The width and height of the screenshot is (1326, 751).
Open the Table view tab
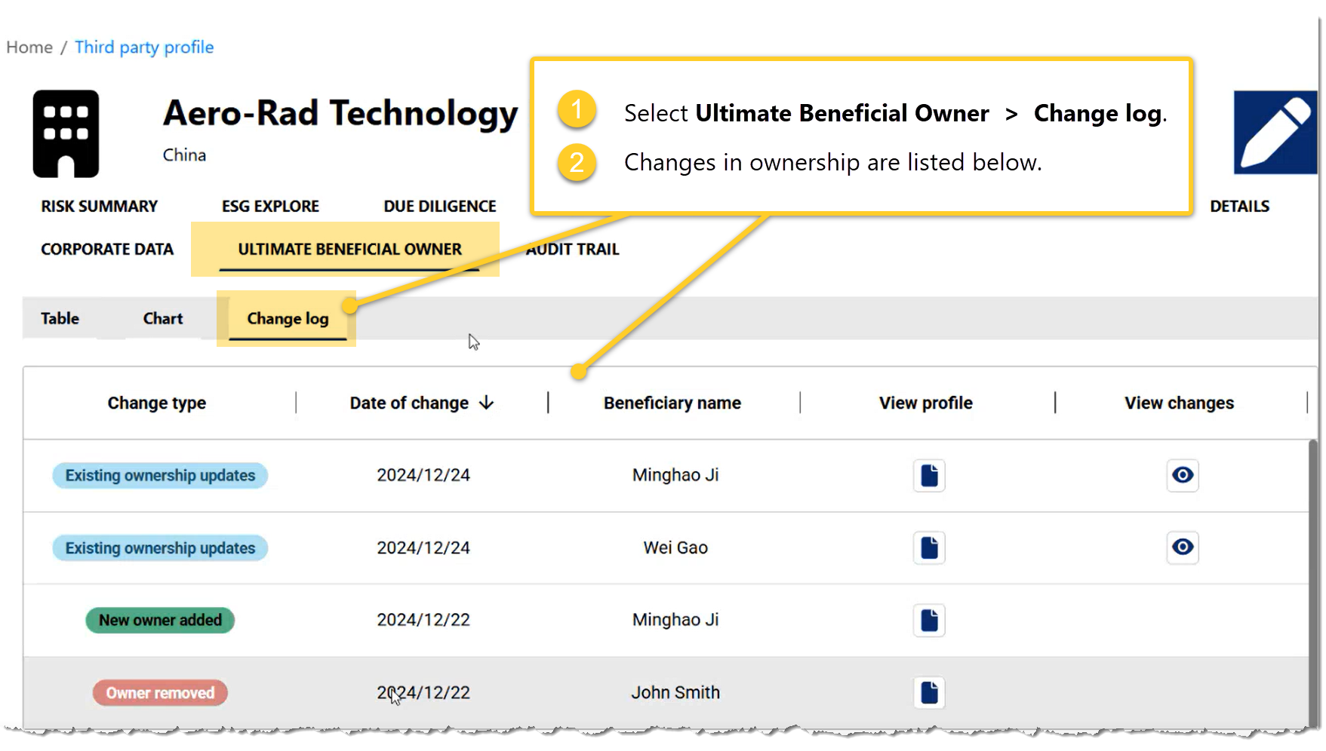[x=59, y=318]
